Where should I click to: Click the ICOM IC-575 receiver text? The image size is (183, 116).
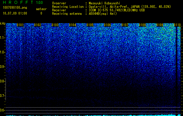(117, 10)
